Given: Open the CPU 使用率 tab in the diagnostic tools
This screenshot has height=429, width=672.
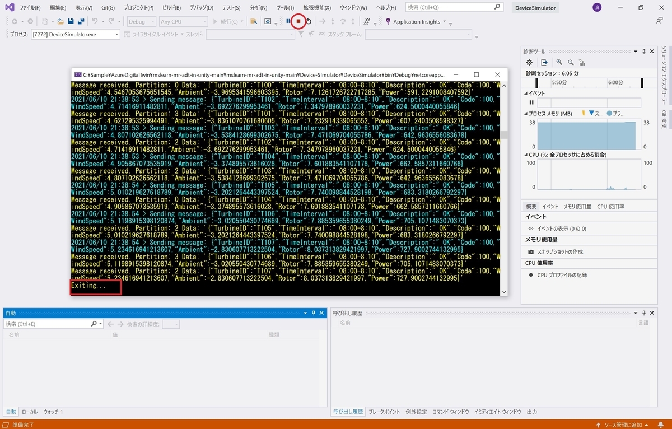Looking at the screenshot, I should pyautogui.click(x=611, y=206).
